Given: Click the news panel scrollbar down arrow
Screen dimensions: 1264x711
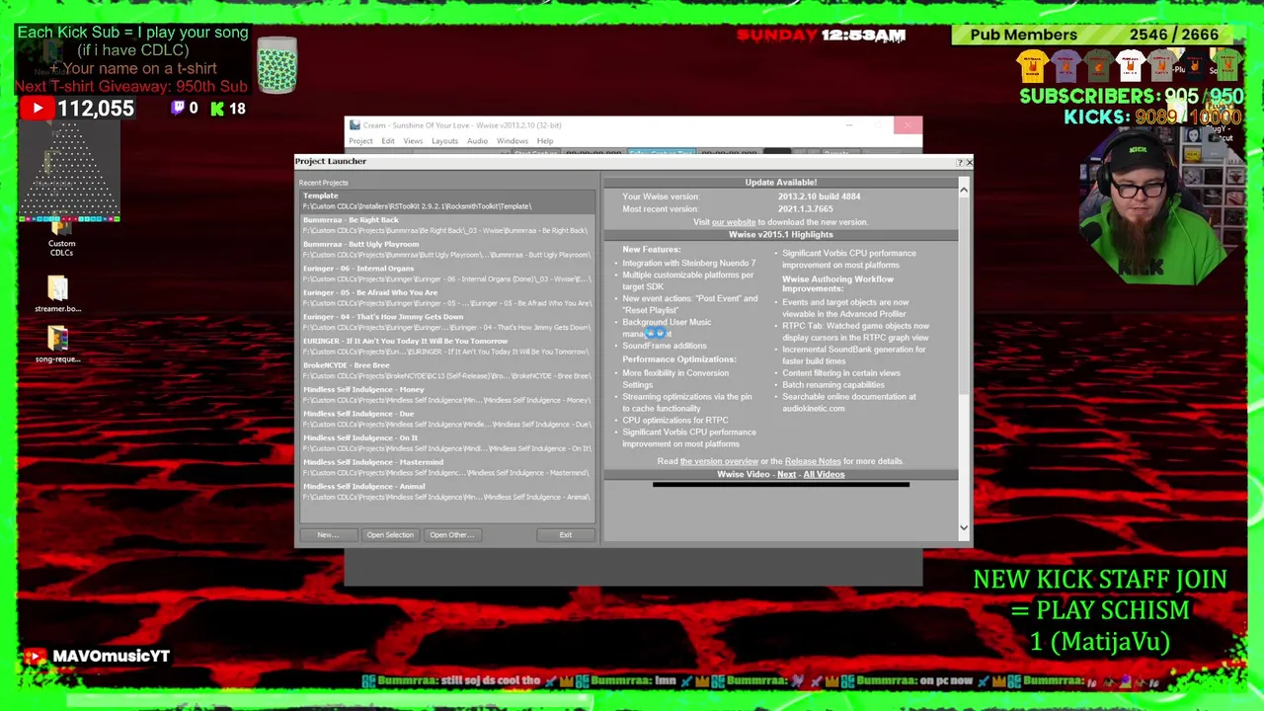Looking at the screenshot, I should pyautogui.click(x=964, y=528).
